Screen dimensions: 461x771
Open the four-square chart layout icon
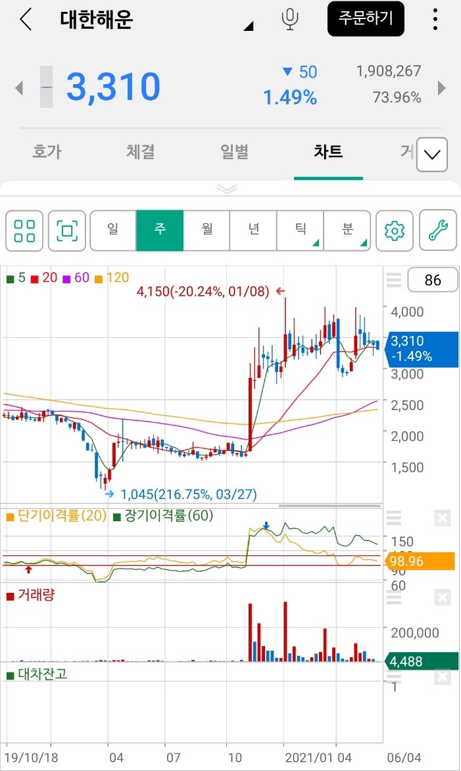pos(24,231)
